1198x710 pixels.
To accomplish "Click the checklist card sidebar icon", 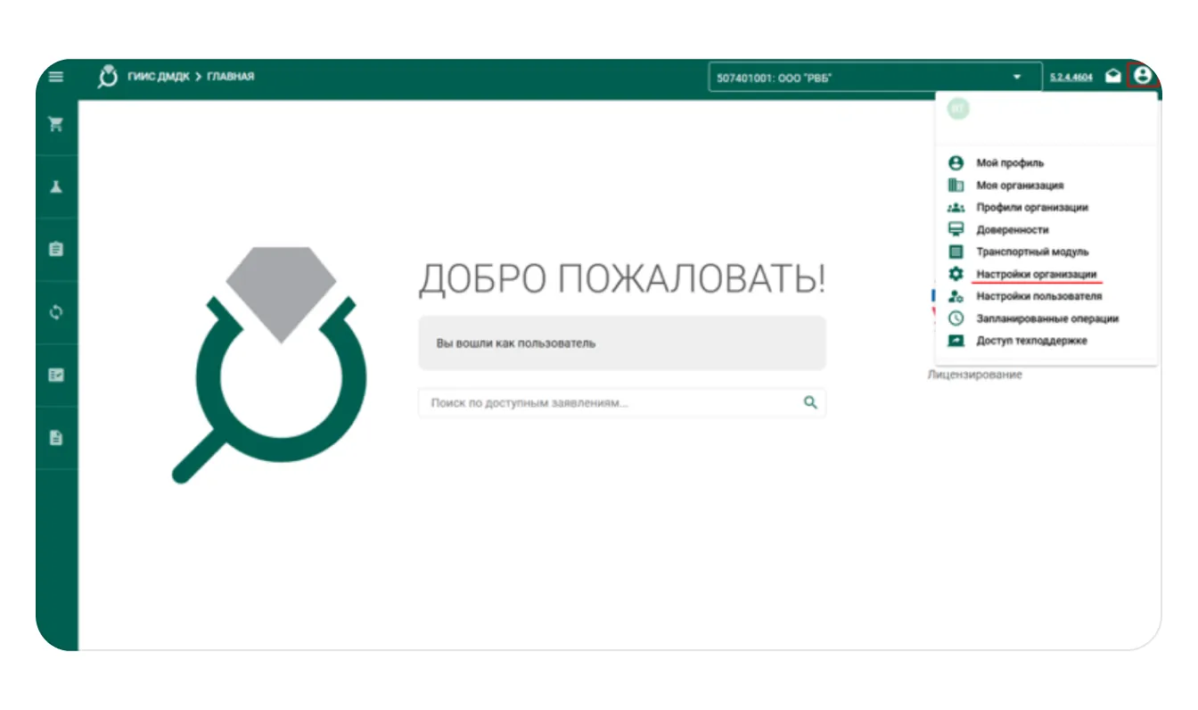I will pyautogui.click(x=56, y=376).
